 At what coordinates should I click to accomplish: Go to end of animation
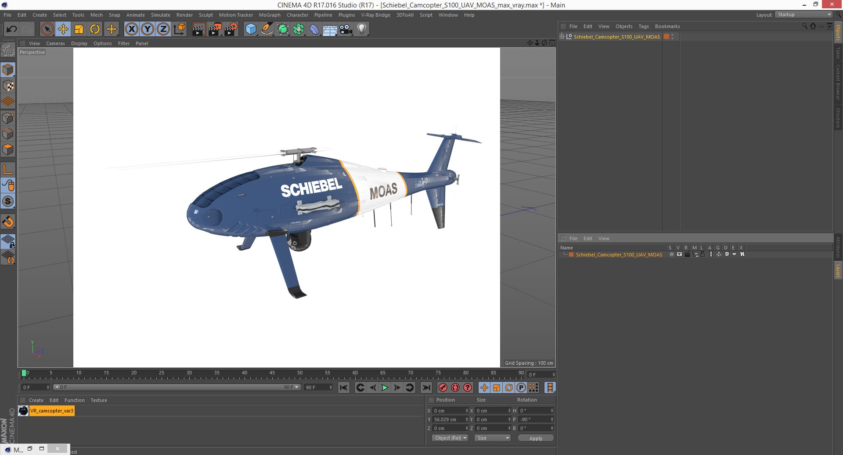click(426, 387)
